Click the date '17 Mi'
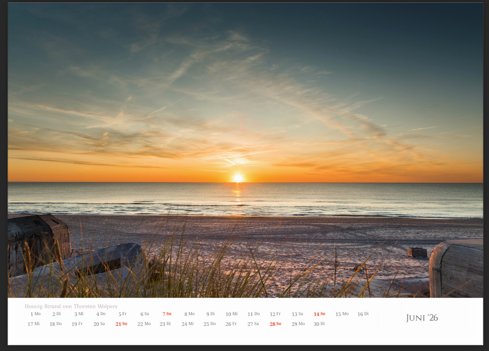 point(34,324)
